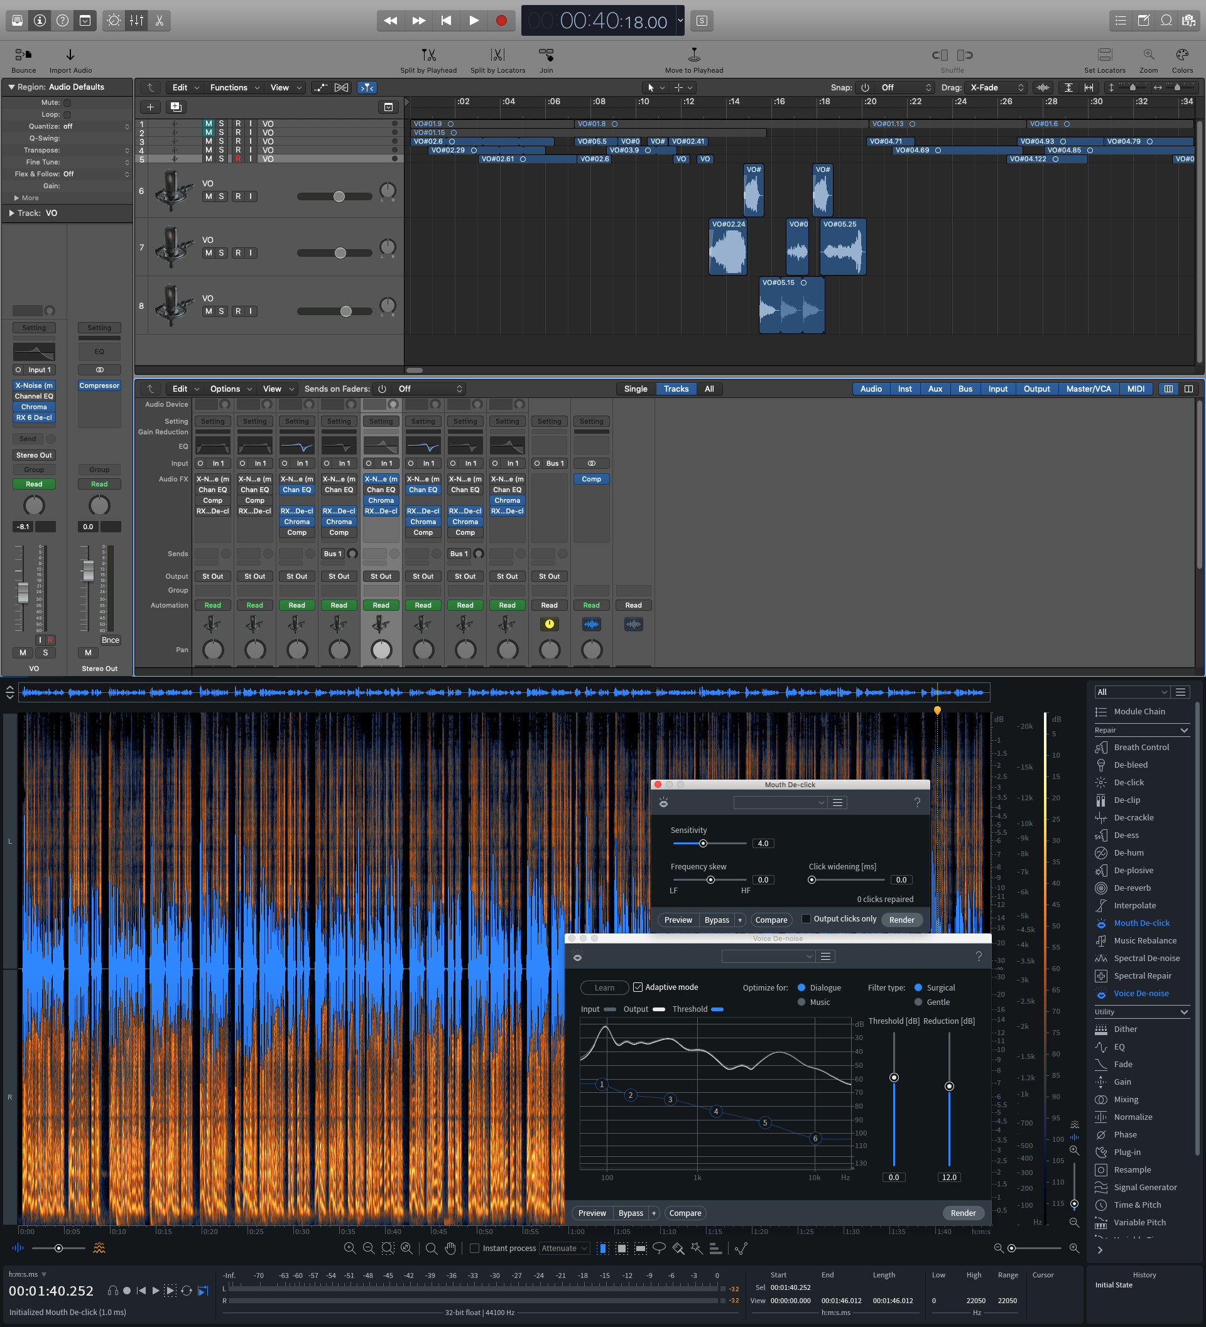Toggle Snap power button in tracks header
The height and width of the screenshot is (1327, 1206).
[x=865, y=87]
